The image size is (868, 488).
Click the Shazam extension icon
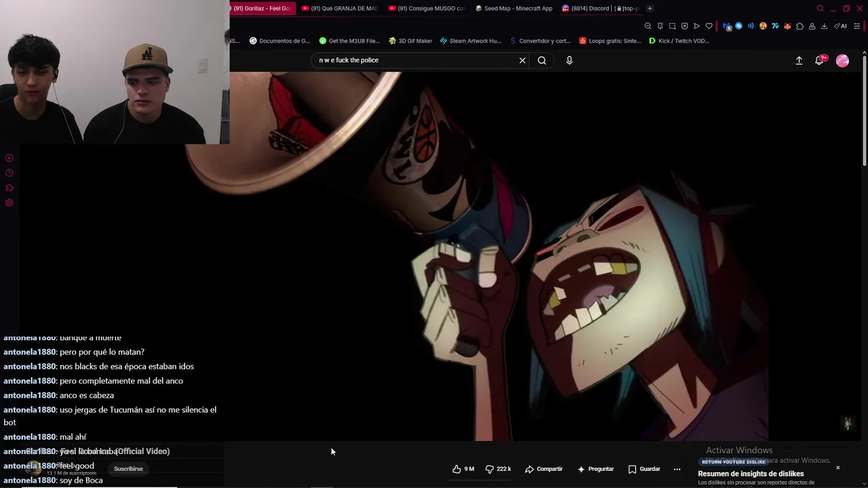click(738, 26)
